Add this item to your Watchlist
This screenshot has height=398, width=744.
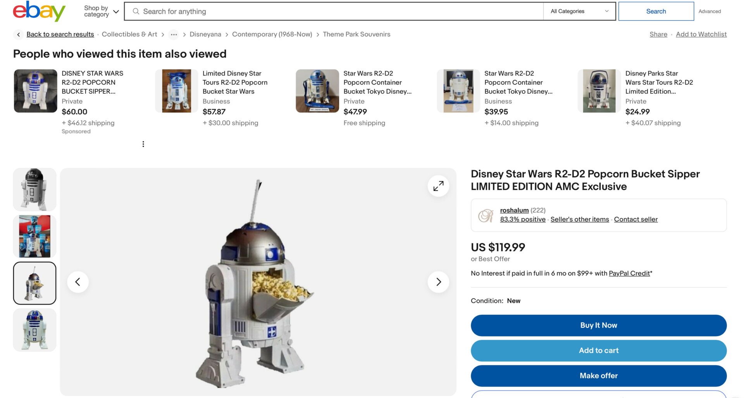[x=701, y=34]
